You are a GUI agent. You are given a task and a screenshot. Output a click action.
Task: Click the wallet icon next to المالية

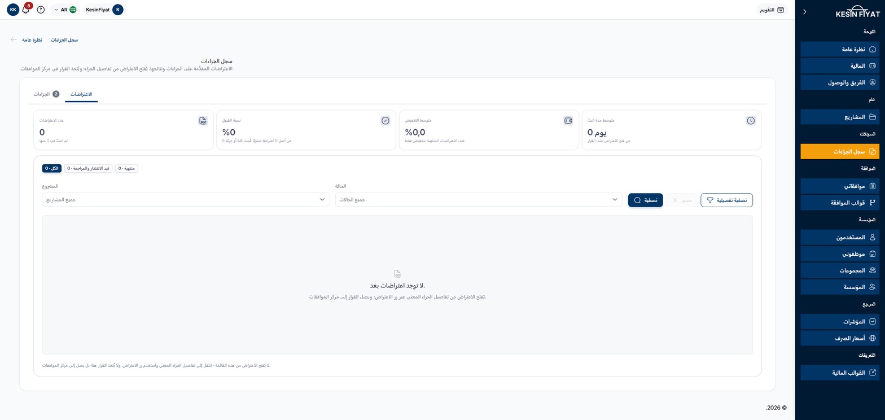(872, 66)
